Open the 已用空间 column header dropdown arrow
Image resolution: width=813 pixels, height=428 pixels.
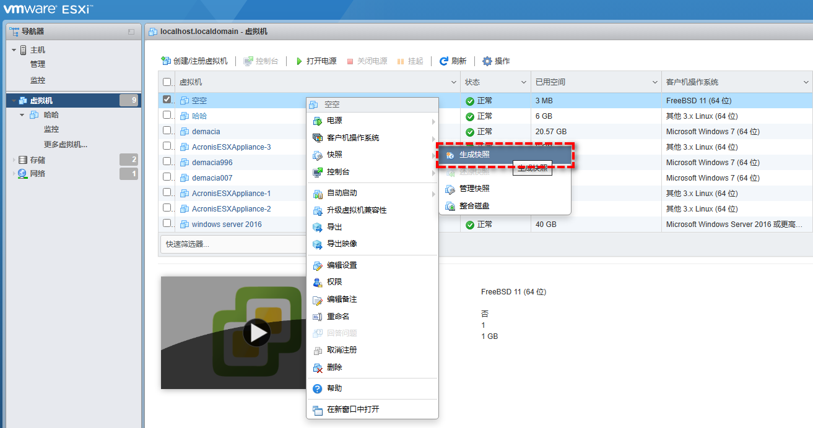(655, 82)
